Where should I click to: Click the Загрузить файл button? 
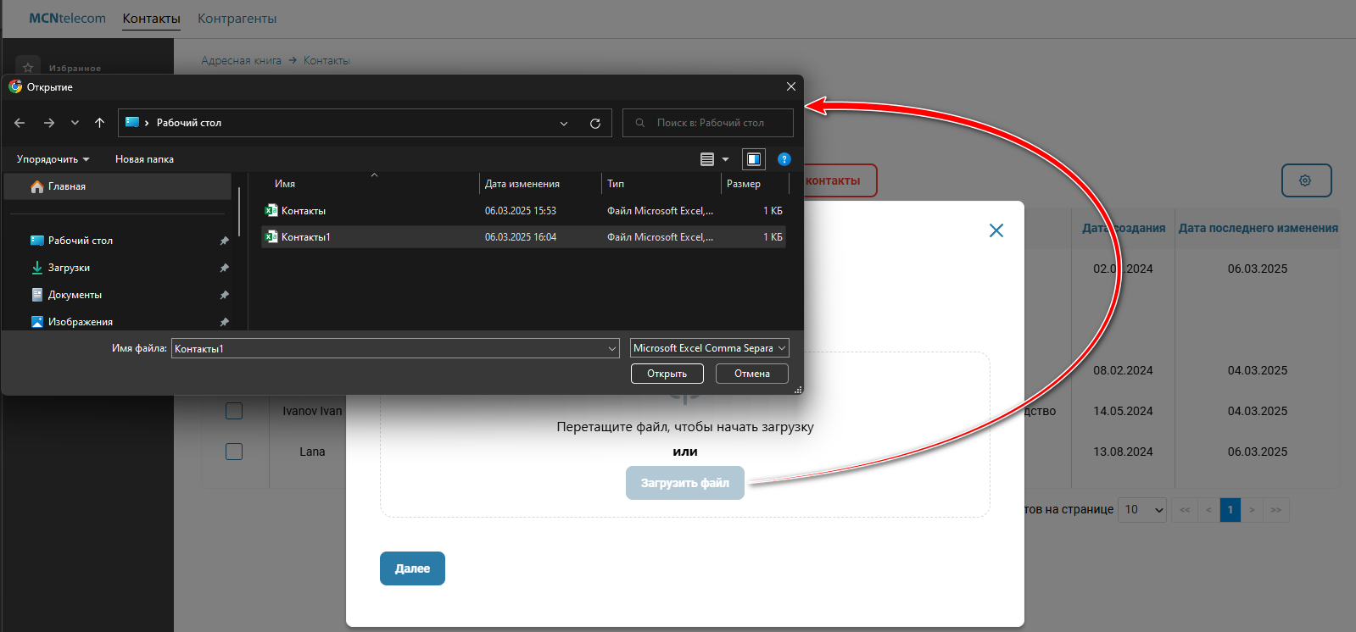pos(685,483)
